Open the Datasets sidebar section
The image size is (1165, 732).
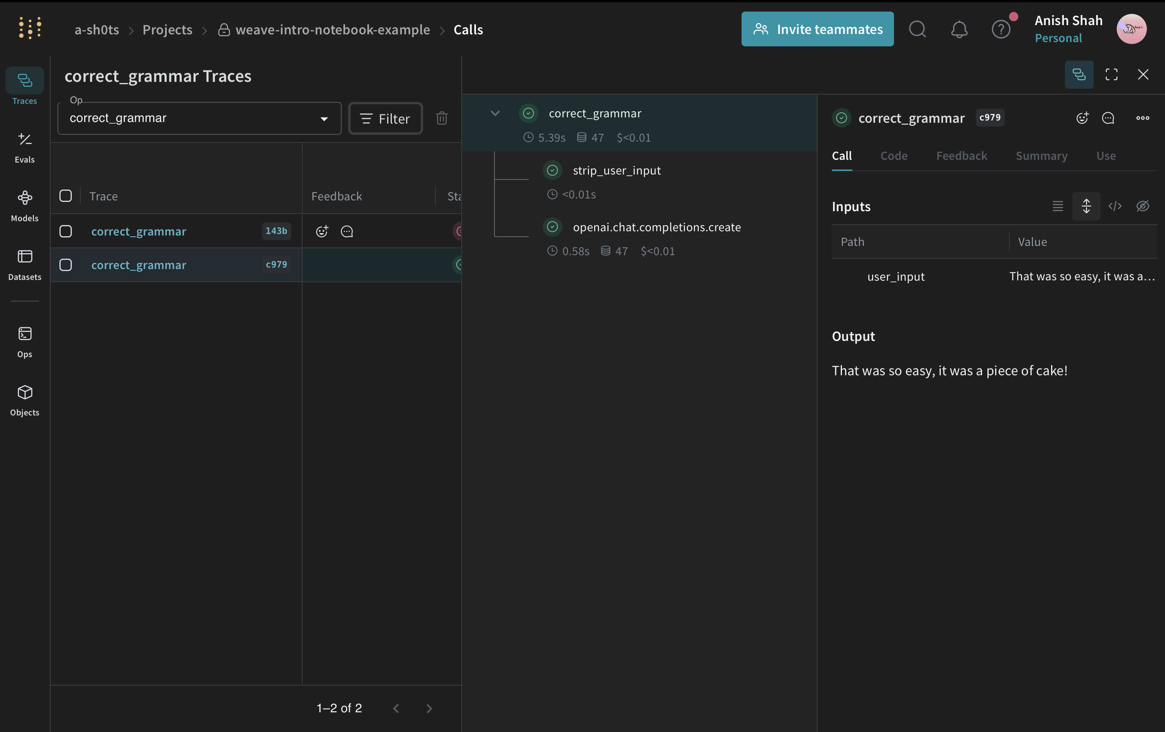click(25, 264)
